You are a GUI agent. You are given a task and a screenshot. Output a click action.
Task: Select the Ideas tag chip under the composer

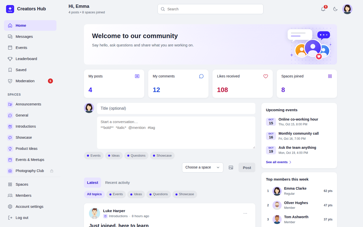tap(114, 156)
